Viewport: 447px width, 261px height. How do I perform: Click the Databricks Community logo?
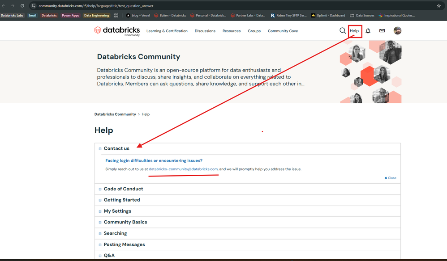[117, 31]
